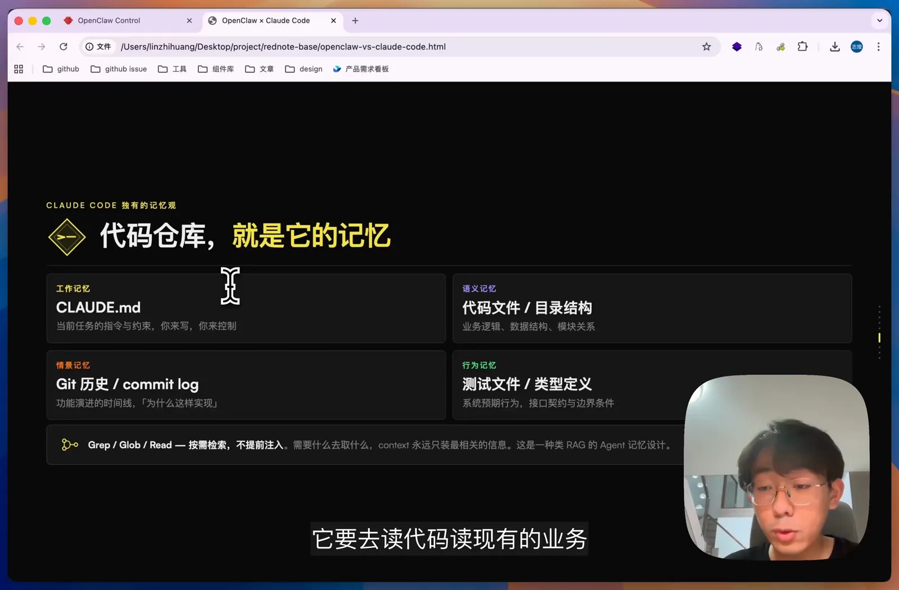Select the CLAUDE.md working memory card
899x590 pixels.
246,308
